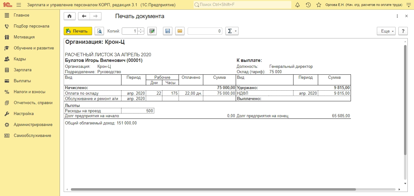Navigate back with left arrow
The width and height of the screenshot is (414, 196).
click(84, 16)
